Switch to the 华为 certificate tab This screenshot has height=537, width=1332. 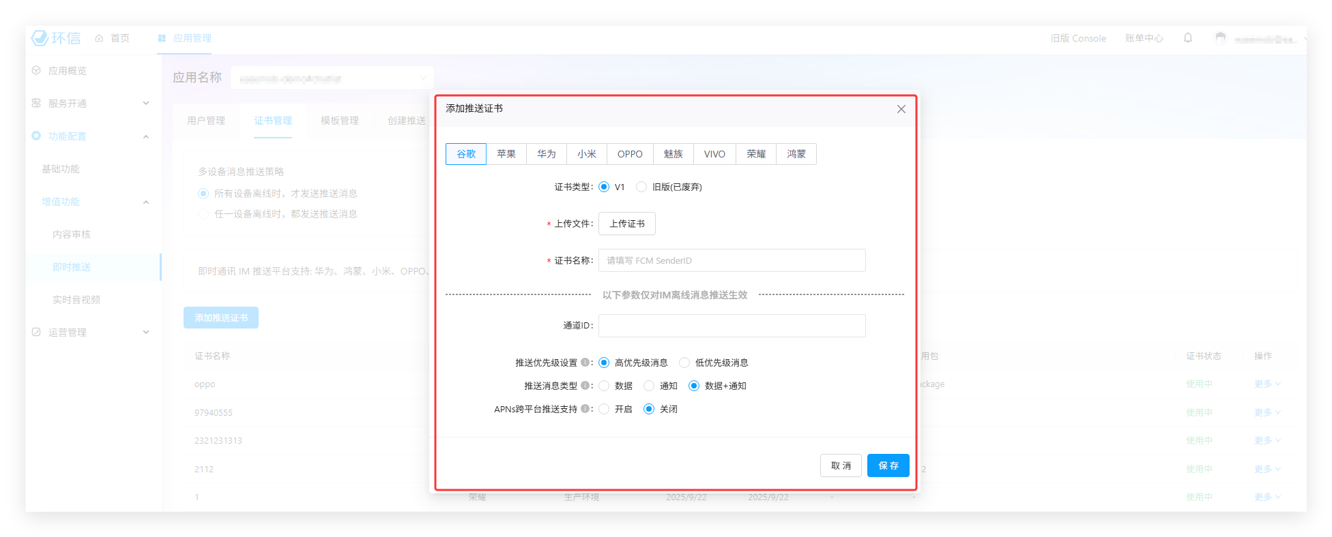point(546,154)
